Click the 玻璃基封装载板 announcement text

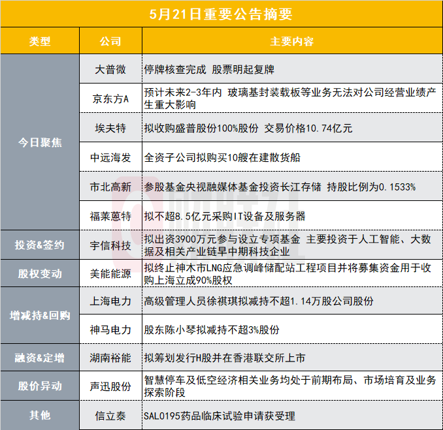pyautogui.click(x=290, y=99)
